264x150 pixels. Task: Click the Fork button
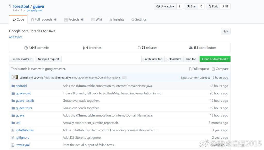click(213, 6)
